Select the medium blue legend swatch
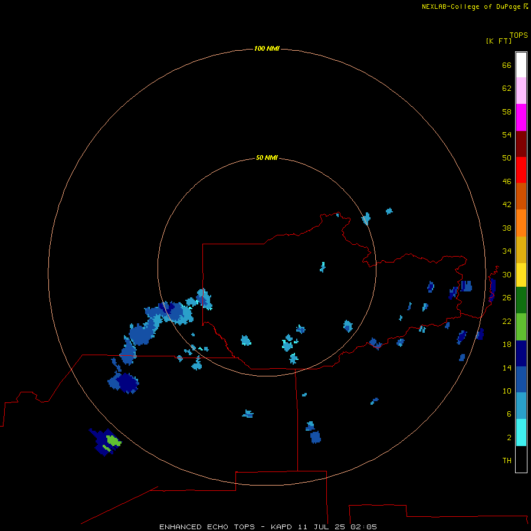 [x=521, y=379]
